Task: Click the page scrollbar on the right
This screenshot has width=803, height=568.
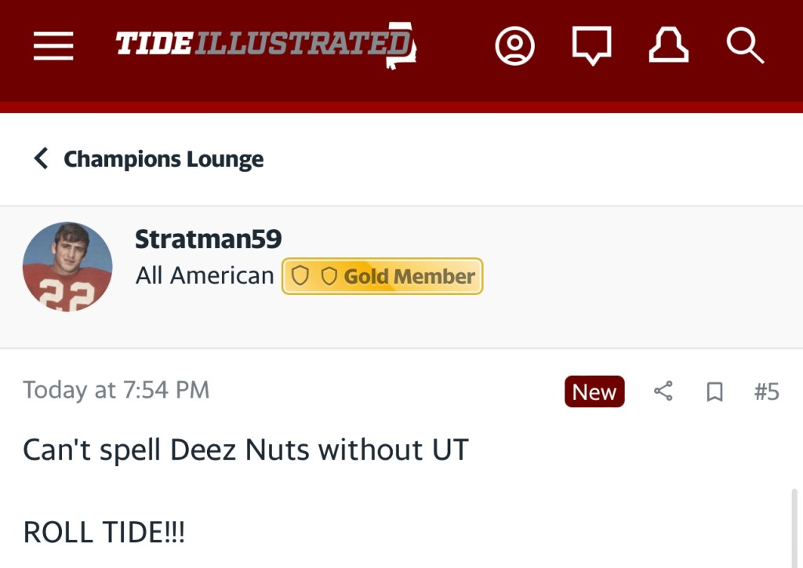Action: [x=795, y=526]
